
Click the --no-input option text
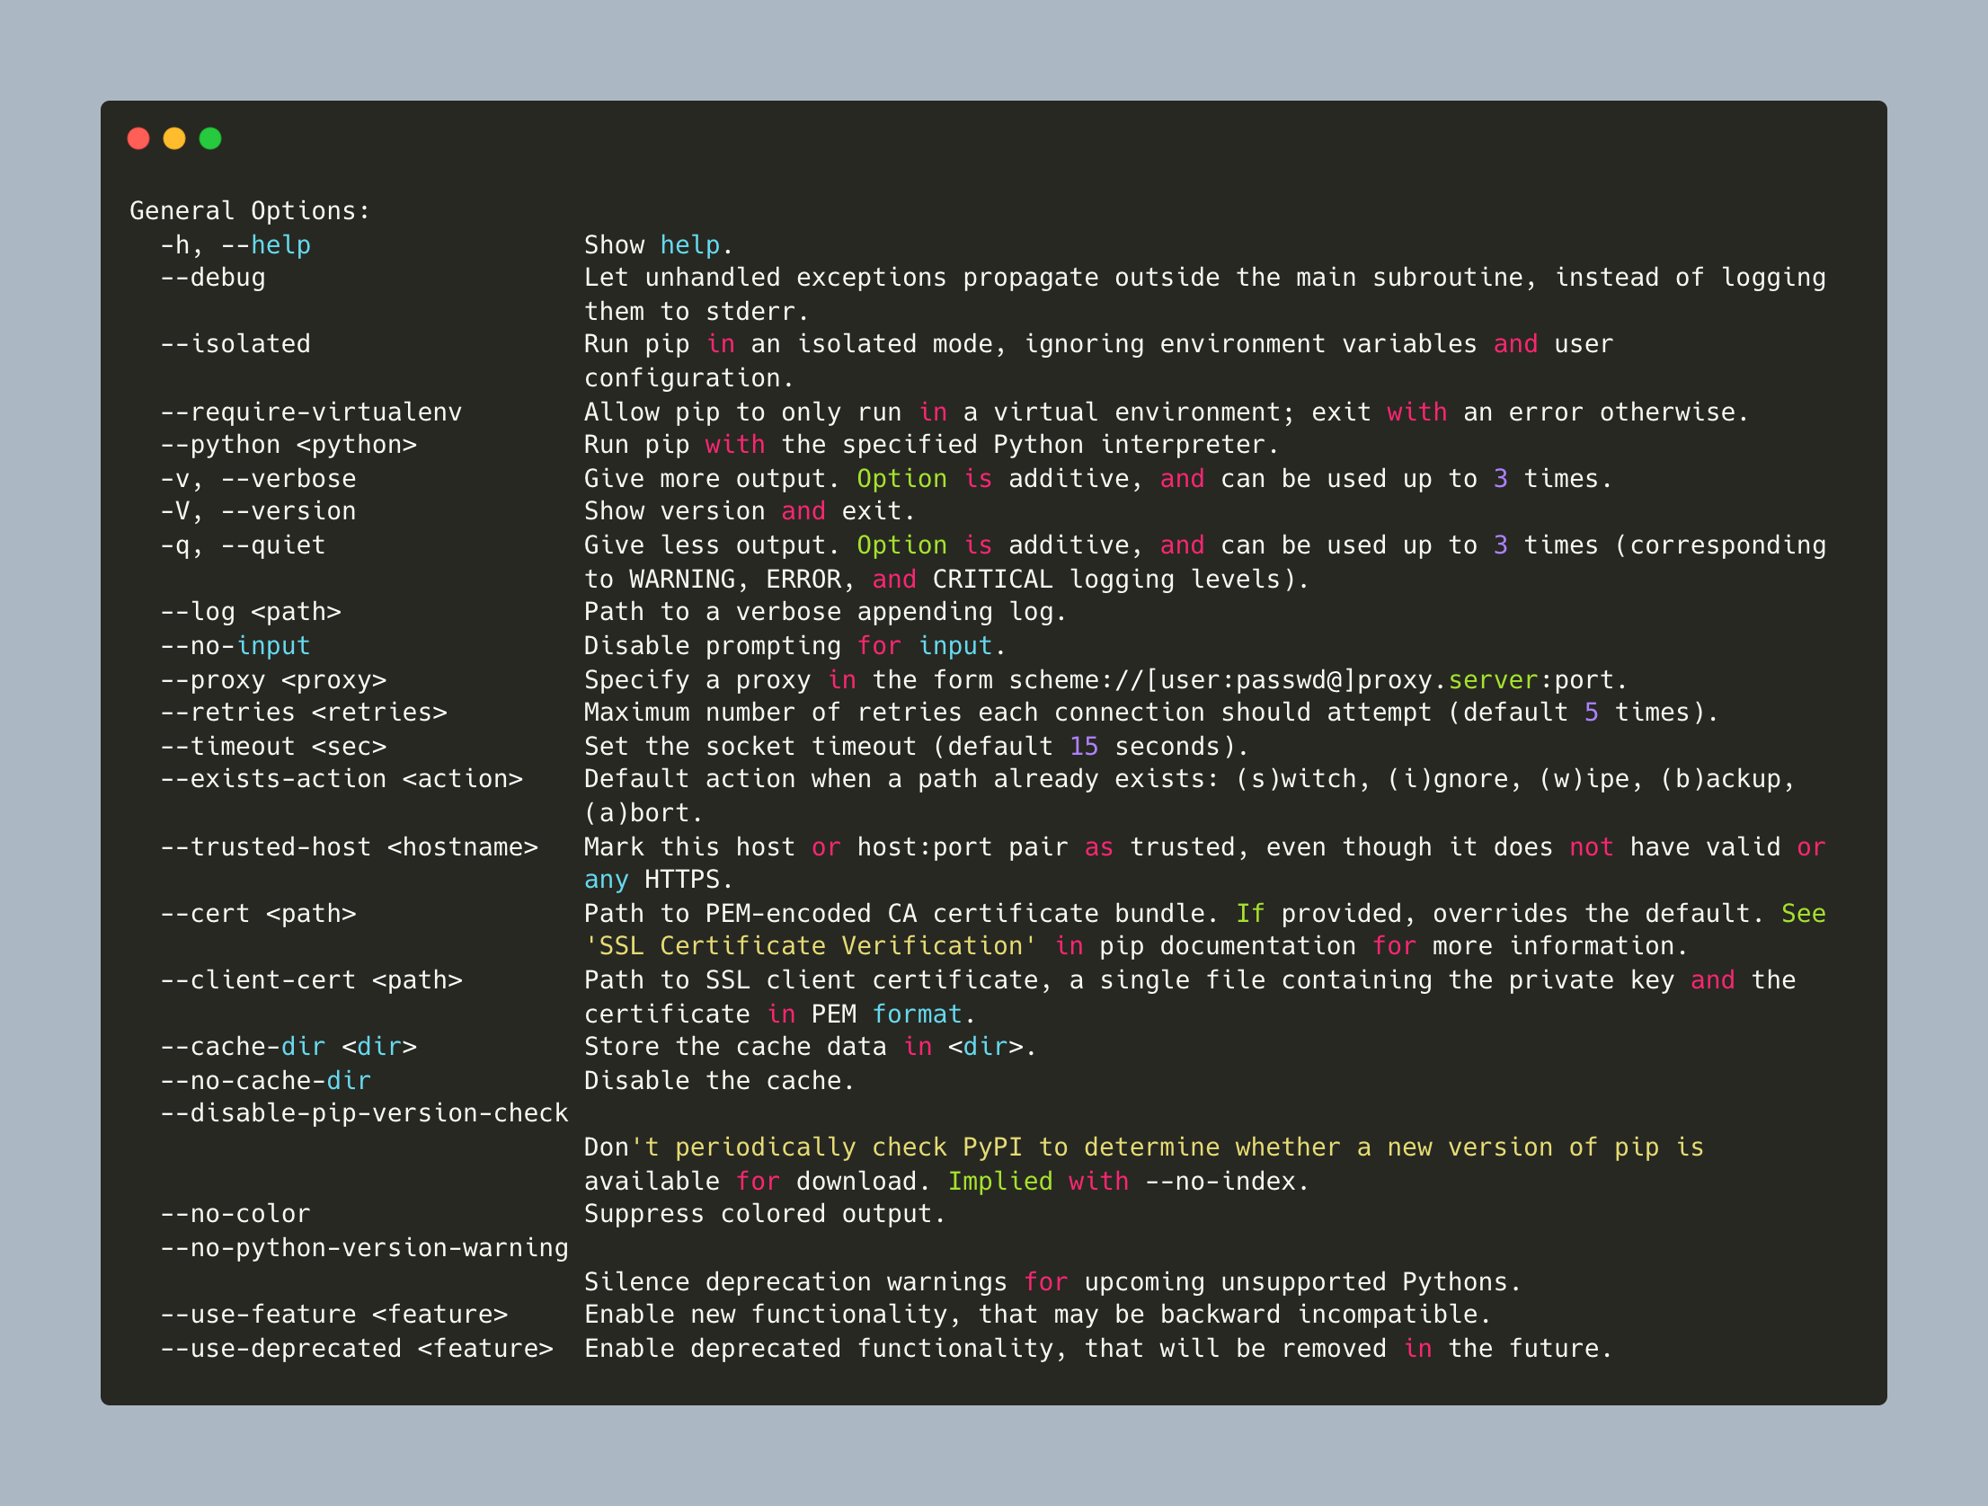point(235,646)
